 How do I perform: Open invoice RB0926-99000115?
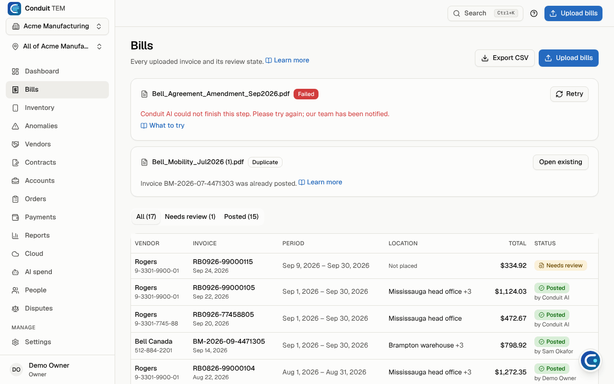(x=223, y=262)
